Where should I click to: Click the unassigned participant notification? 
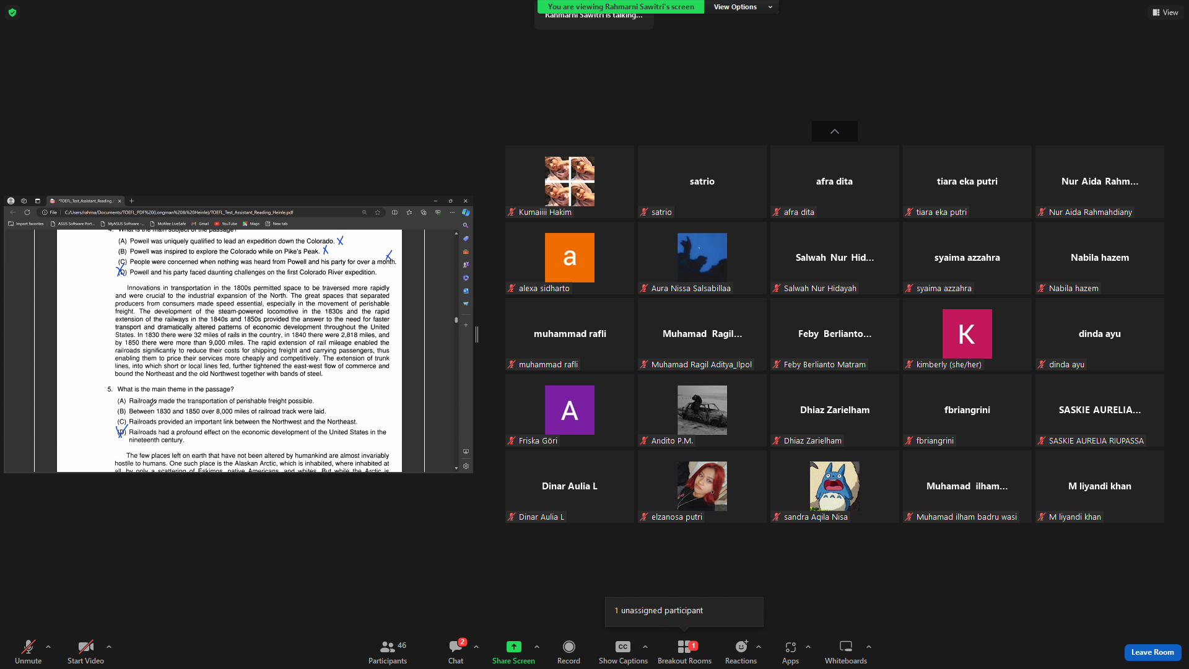click(x=684, y=611)
